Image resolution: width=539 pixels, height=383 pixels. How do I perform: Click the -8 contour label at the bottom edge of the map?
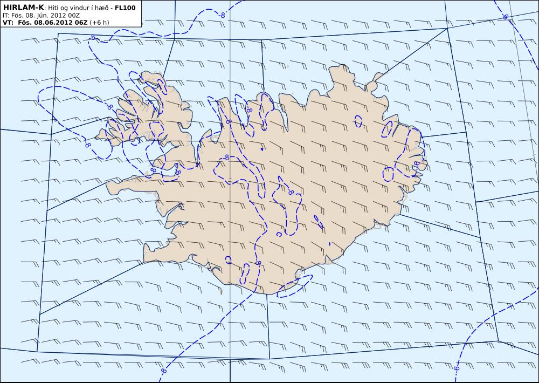[x=163, y=371]
